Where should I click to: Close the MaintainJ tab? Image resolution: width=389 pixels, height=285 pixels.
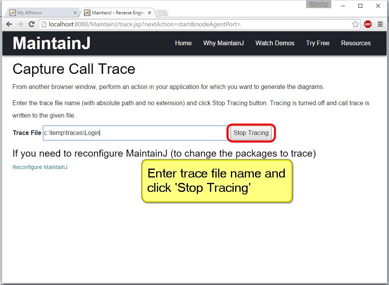point(150,13)
